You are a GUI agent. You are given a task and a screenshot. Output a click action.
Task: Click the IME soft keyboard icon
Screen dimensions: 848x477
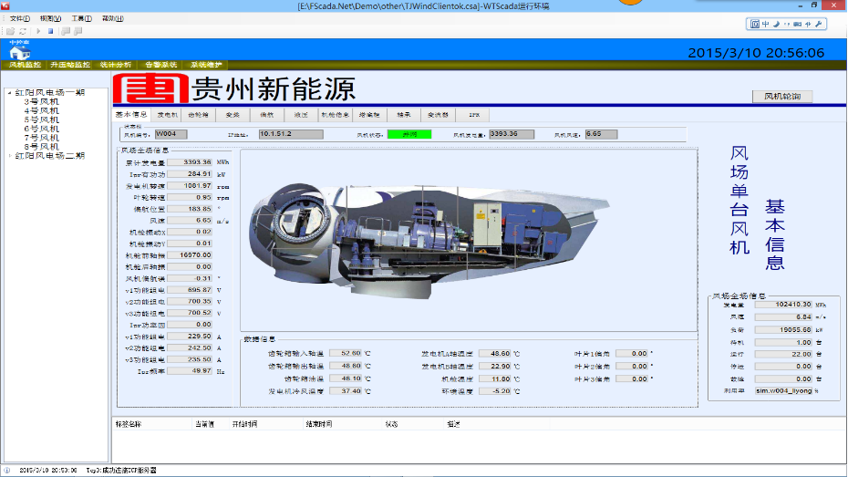[x=797, y=24]
